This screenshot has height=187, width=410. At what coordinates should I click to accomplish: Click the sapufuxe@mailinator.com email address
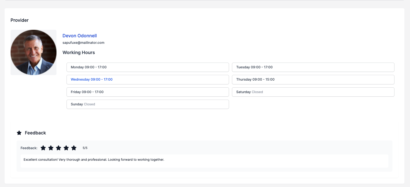pos(83,43)
